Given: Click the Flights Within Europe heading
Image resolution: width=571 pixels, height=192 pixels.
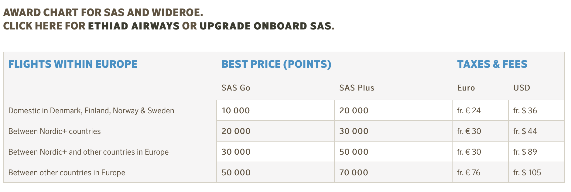Looking at the screenshot, I should 73,64.
